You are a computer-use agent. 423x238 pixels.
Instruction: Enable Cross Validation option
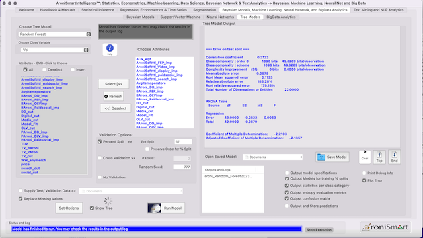pos(100,158)
